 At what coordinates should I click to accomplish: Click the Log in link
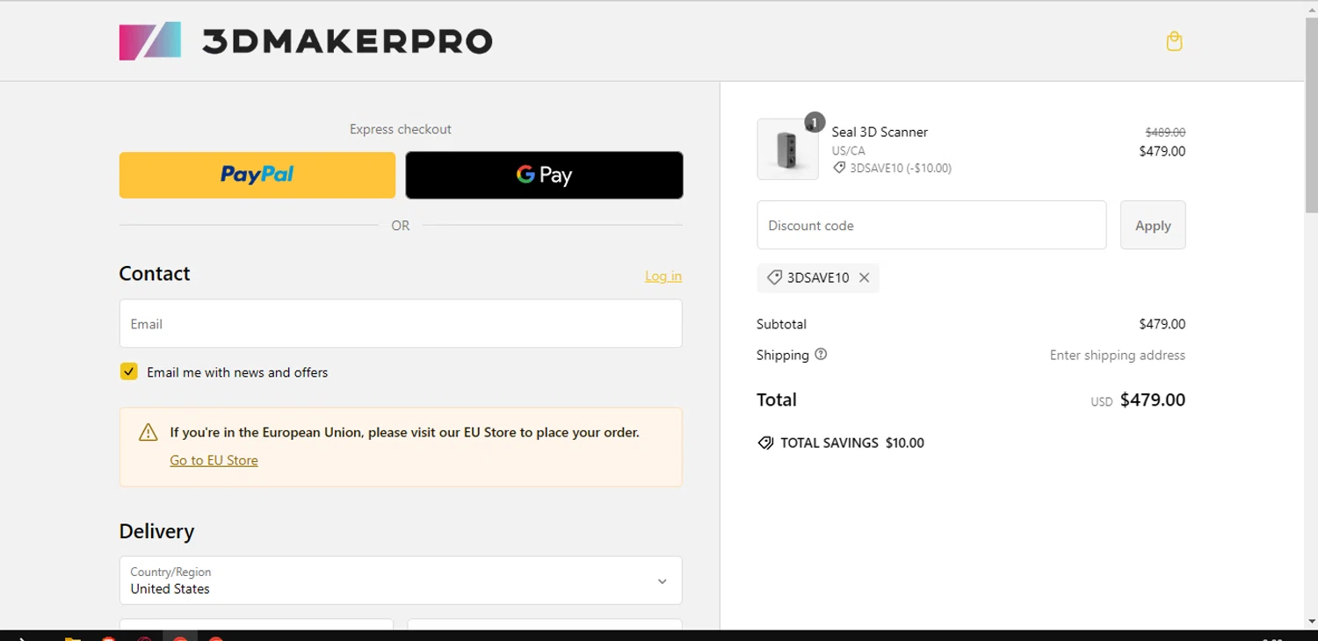[663, 276]
